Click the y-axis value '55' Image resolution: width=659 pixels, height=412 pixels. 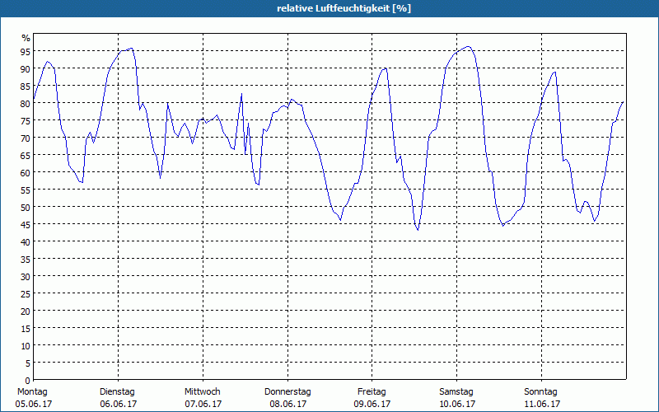coord(26,190)
